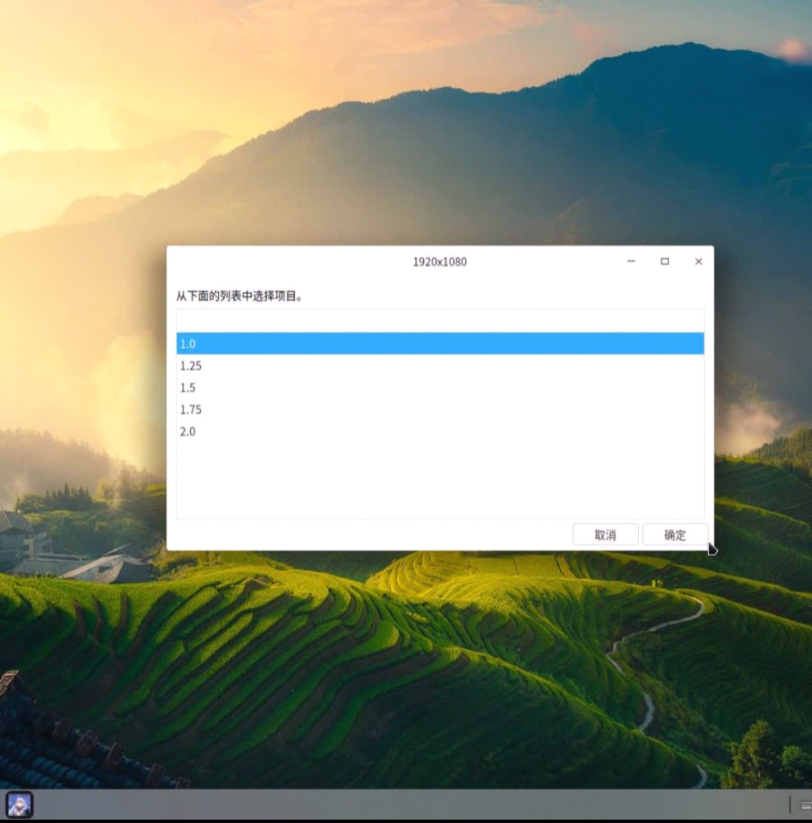This screenshot has width=812, height=823.
Task: Click the filter input field above the list
Action: point(440,319)
